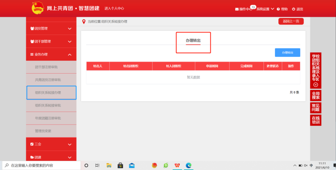
Task: Collapse the 业务办理 sidebar section
Action: (x=51, y=55)
